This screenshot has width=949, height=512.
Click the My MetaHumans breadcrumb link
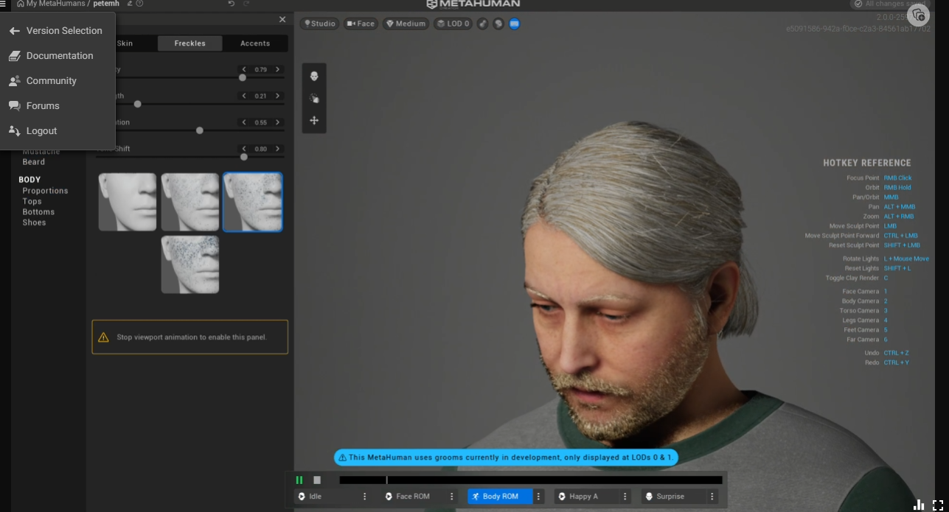[x=56, y=4]
